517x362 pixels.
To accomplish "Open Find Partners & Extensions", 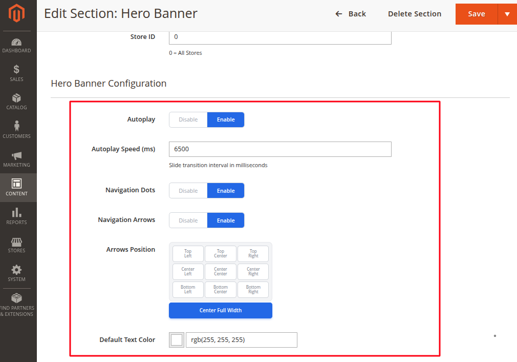I will point(16,305).
